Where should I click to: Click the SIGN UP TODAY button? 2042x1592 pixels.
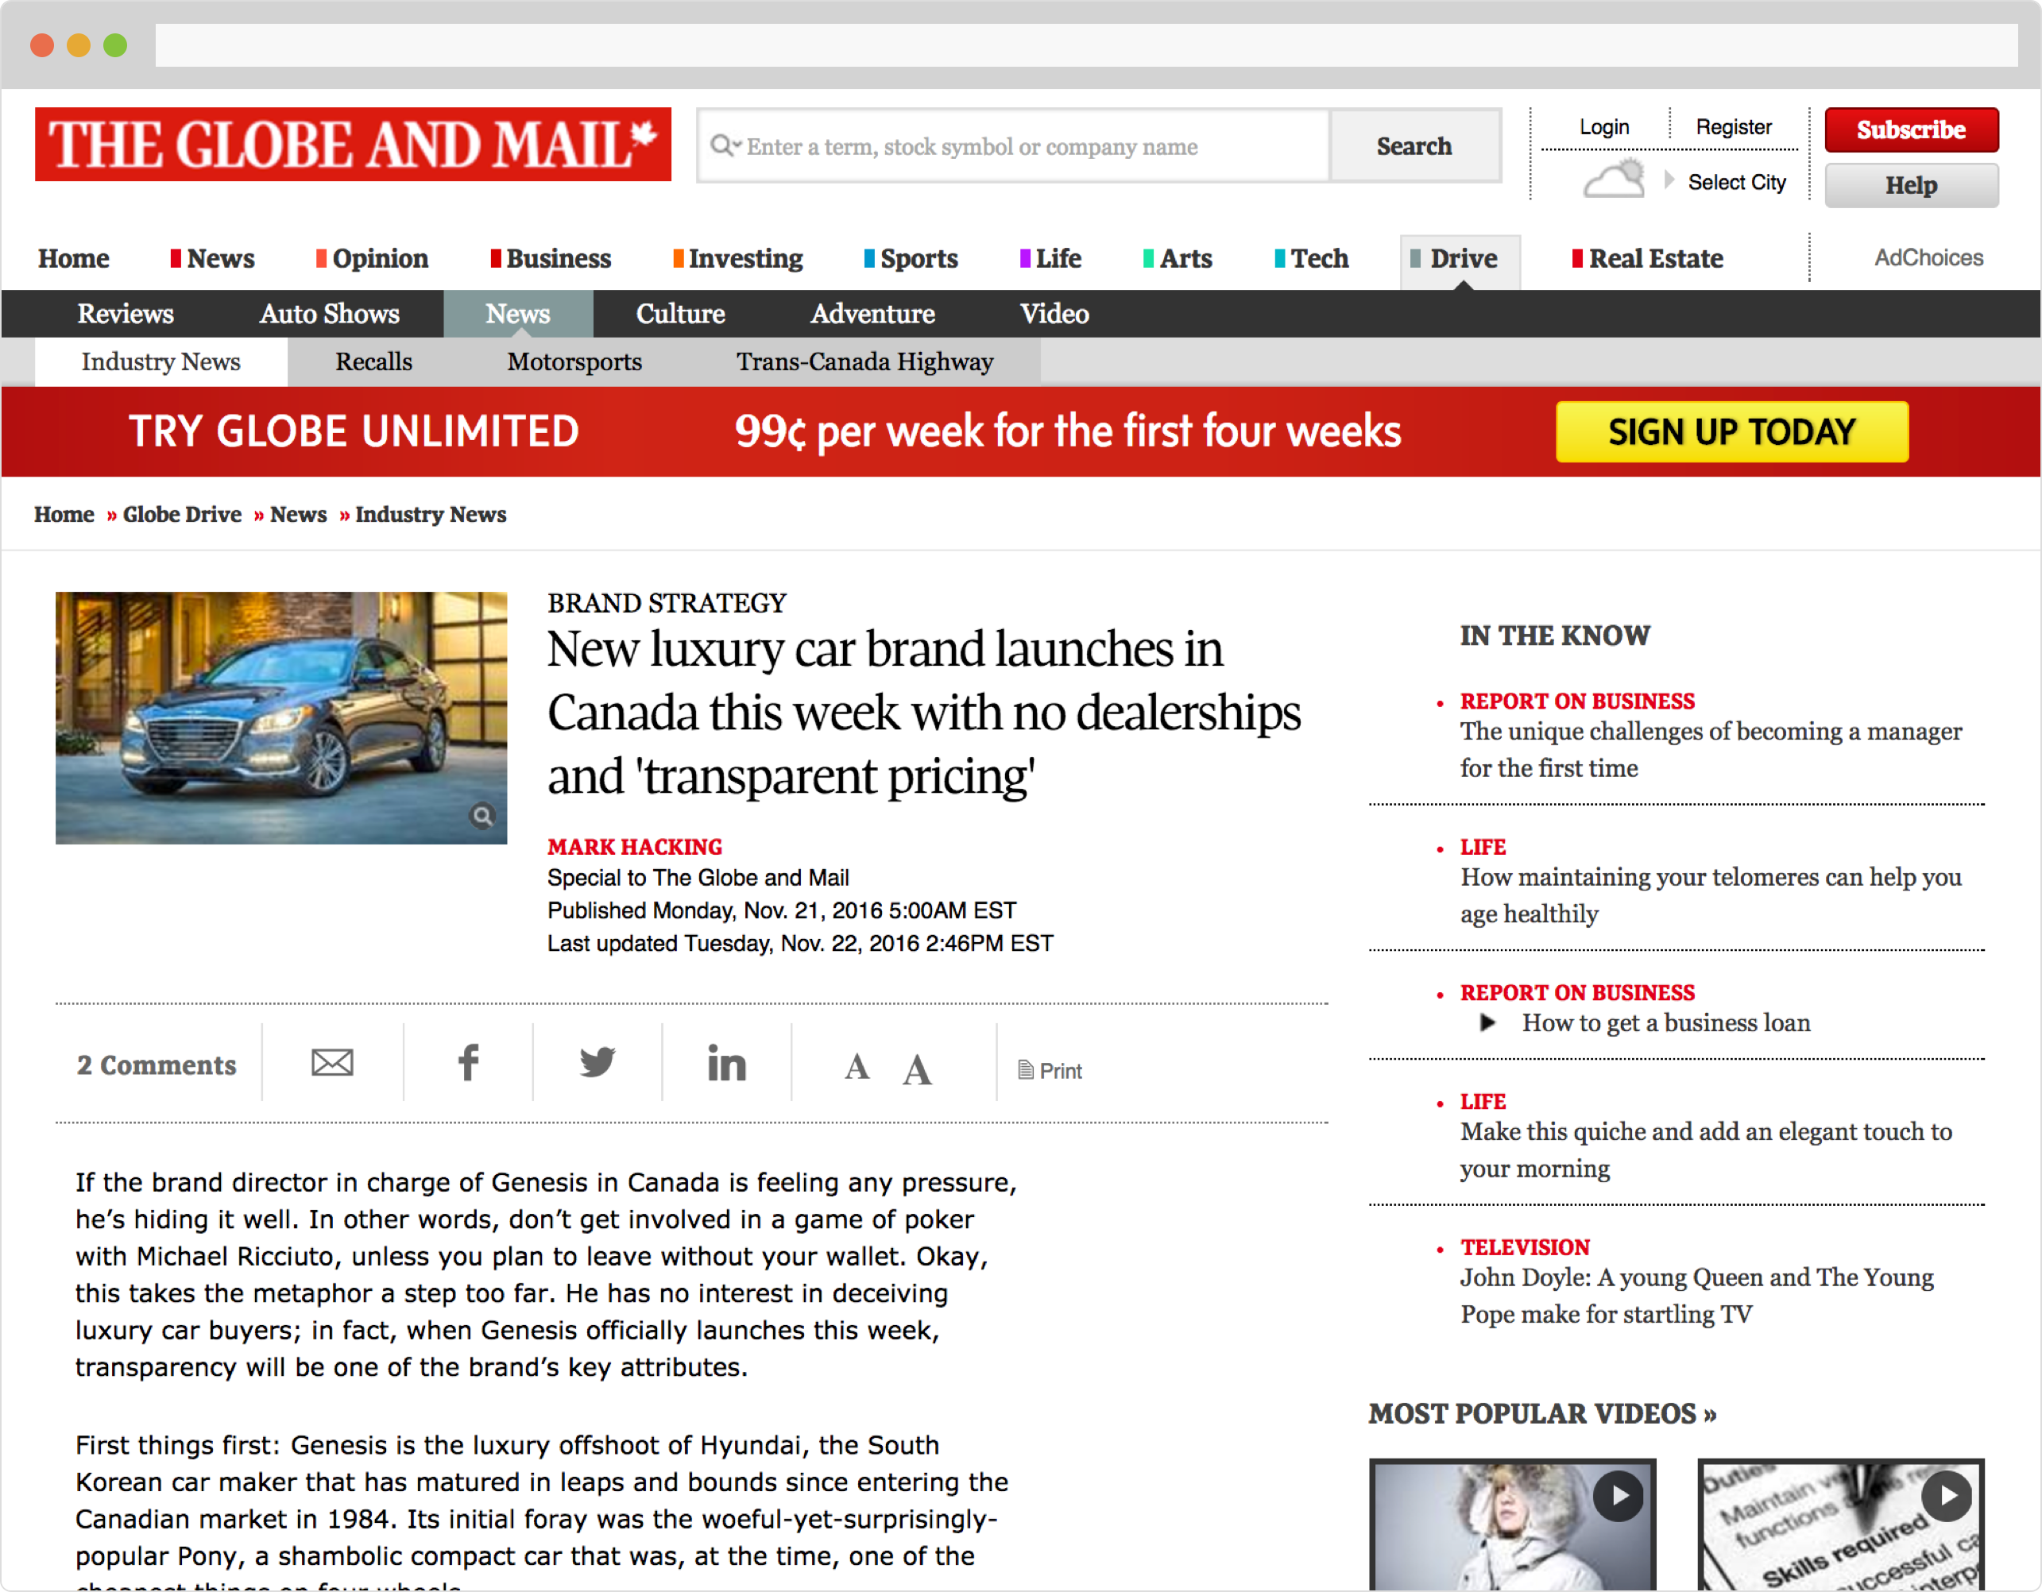(x=1731, y=432)
